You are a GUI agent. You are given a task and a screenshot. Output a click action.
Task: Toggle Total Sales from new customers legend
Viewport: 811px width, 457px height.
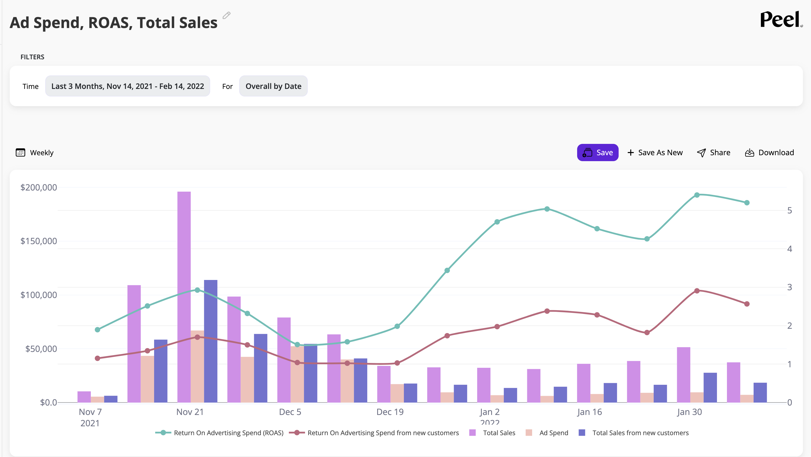pyautogui.click(x=640, y=433)
